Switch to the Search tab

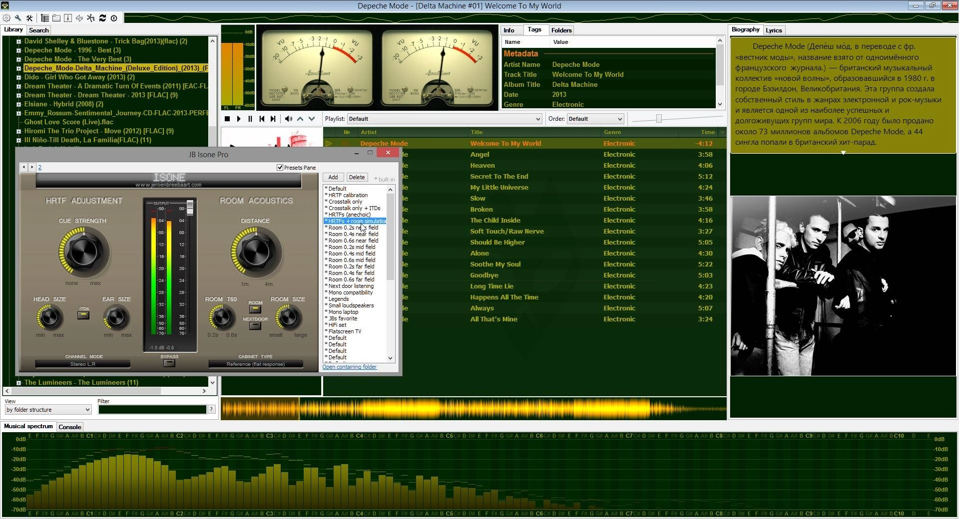[38, 30]
